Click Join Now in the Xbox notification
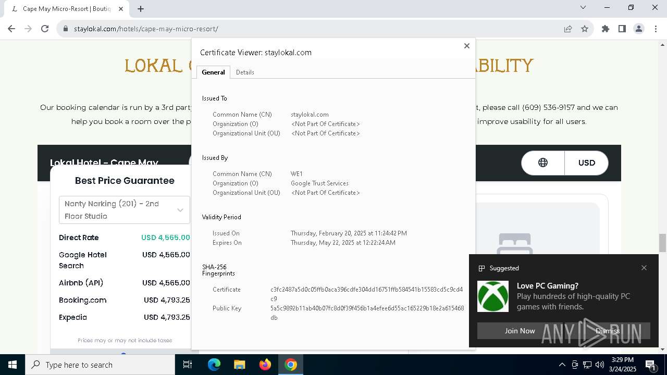 point(520,331)
